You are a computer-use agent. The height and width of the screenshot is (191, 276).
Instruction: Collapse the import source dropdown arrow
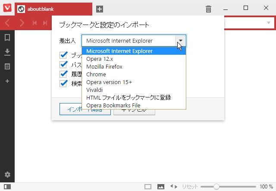tap(180, 41)
